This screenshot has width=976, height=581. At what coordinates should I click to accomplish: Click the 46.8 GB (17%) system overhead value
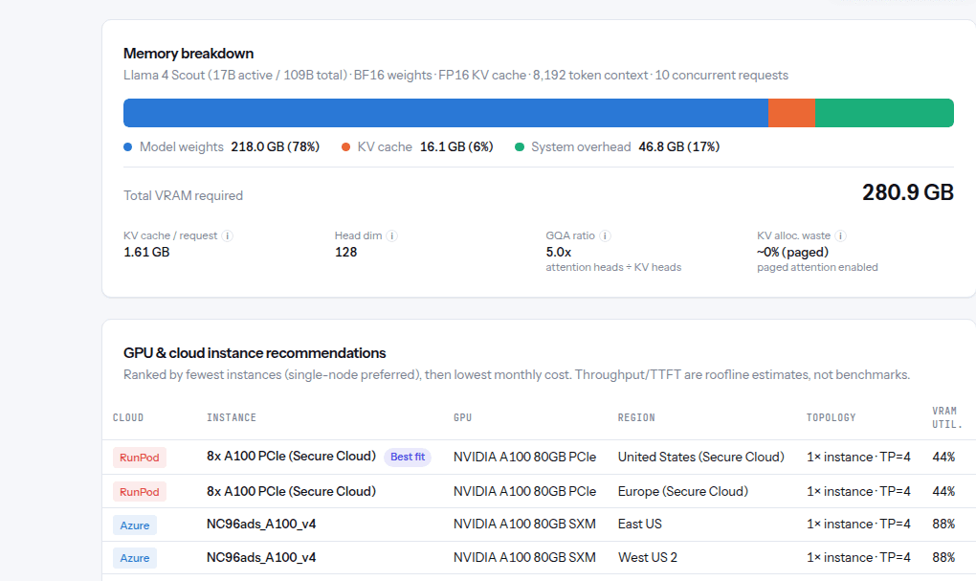pyautogui.click(x=679, y=147)
